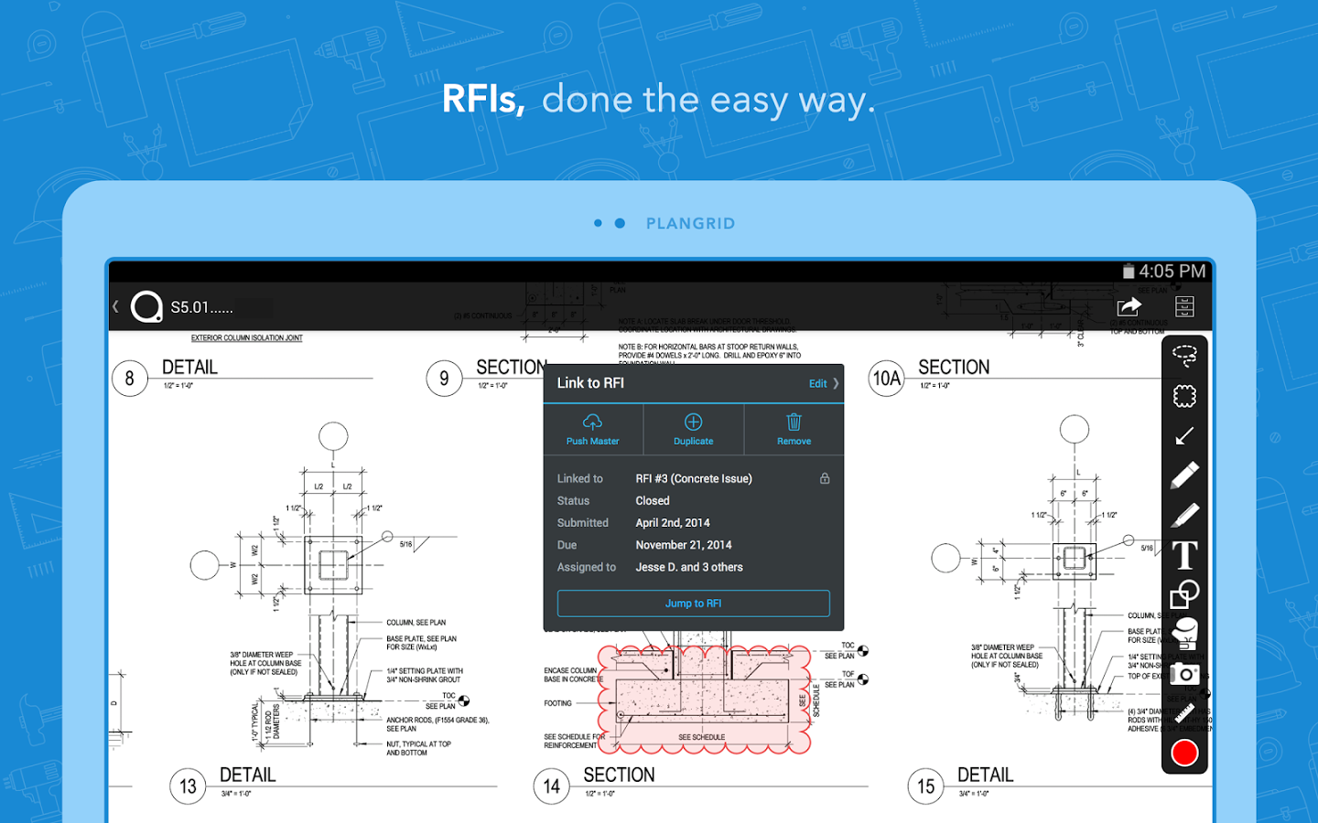Select the pen drawing tool
The width and height of the screenshot is (1318, 823).
click(1184, 476)
